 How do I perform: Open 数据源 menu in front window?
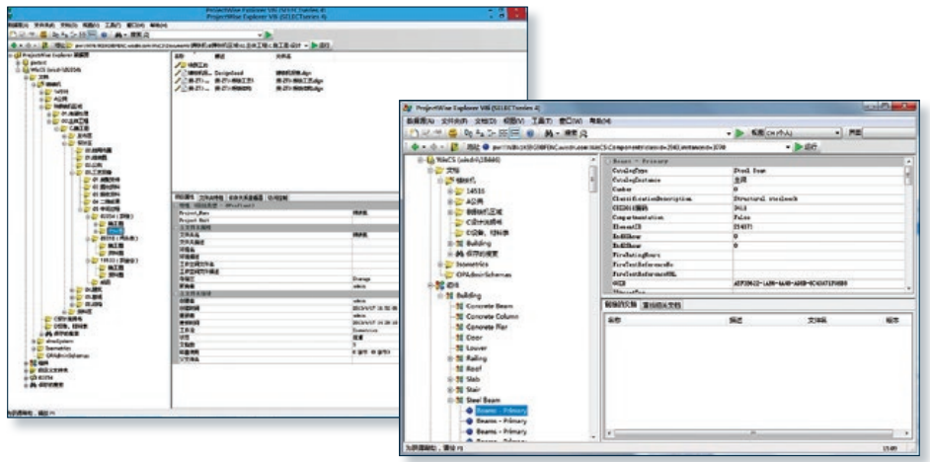point(420,121)
